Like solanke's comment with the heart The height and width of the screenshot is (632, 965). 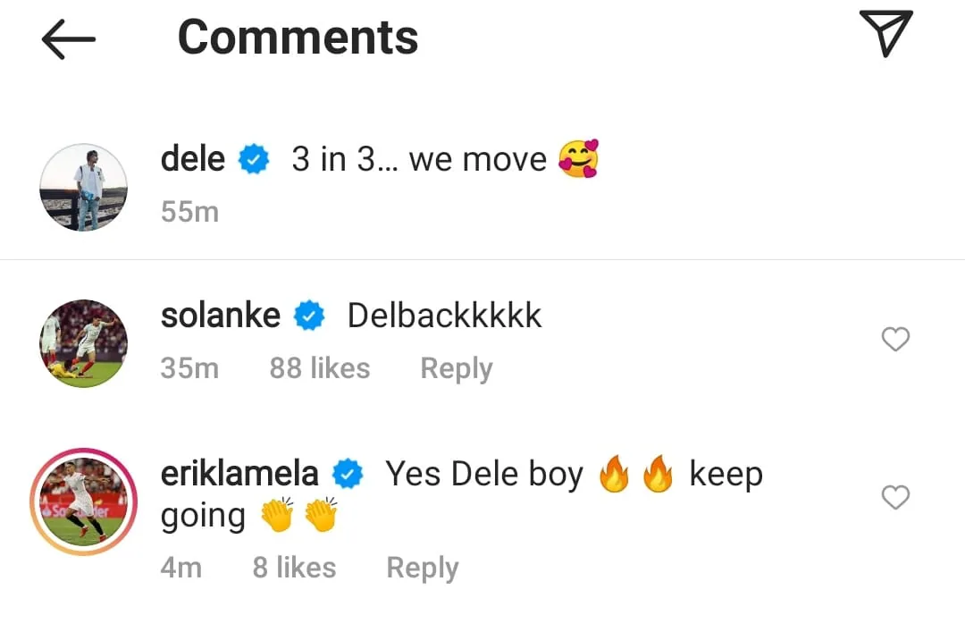click(895, 340)
